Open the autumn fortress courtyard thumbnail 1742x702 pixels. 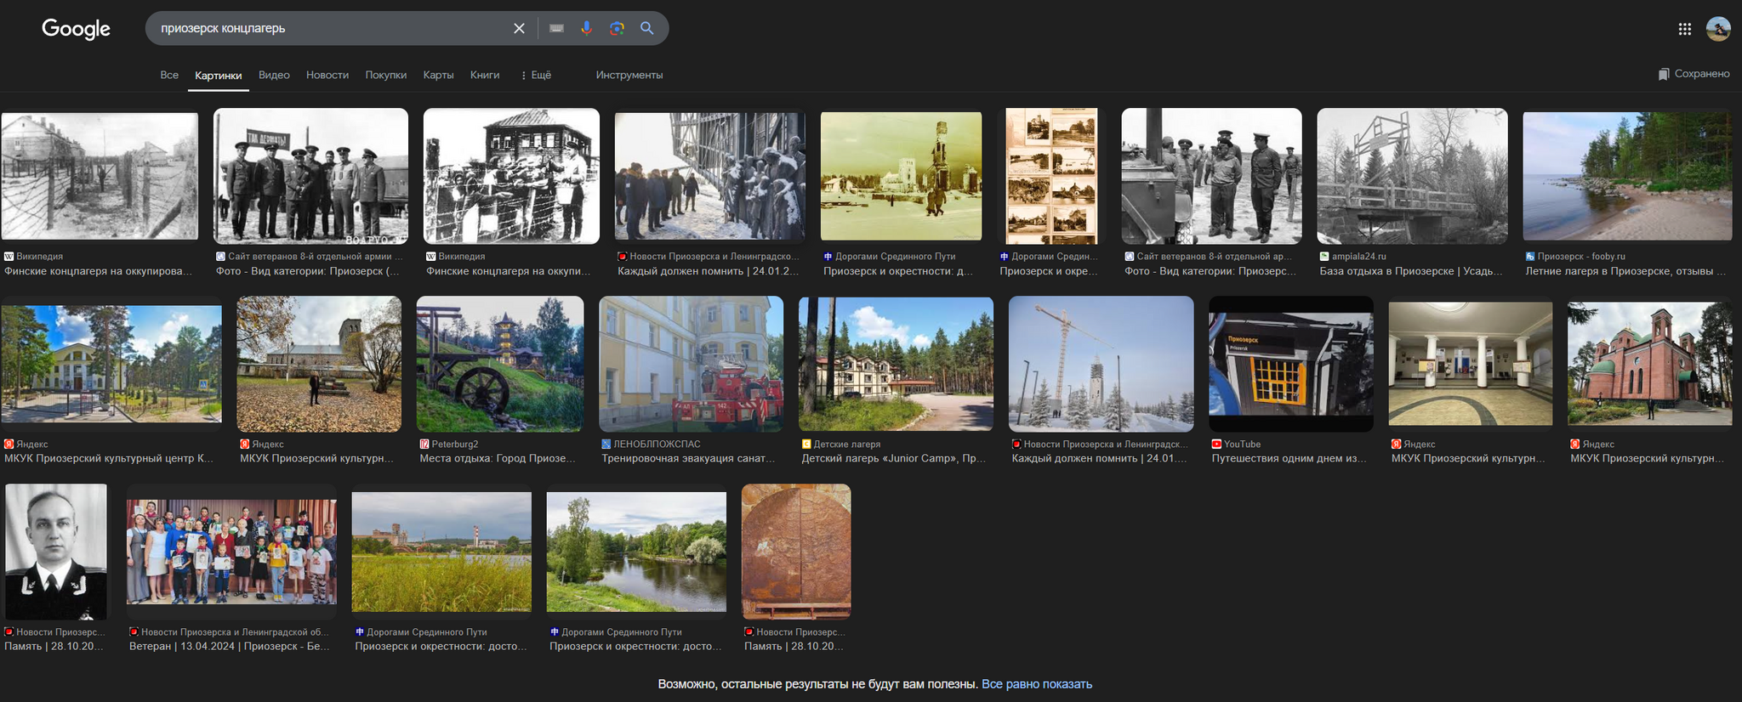pyautogui.click(x=319, y=364)
